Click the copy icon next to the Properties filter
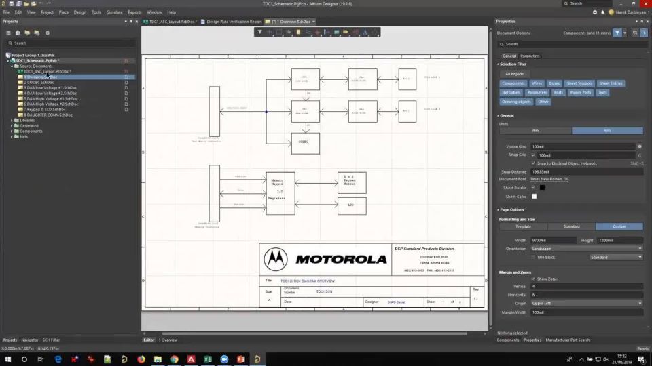The width and height of the screenshot is (652, 366). (635, 33)
